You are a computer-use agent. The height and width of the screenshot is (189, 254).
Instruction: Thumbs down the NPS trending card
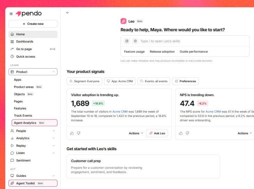187,133
